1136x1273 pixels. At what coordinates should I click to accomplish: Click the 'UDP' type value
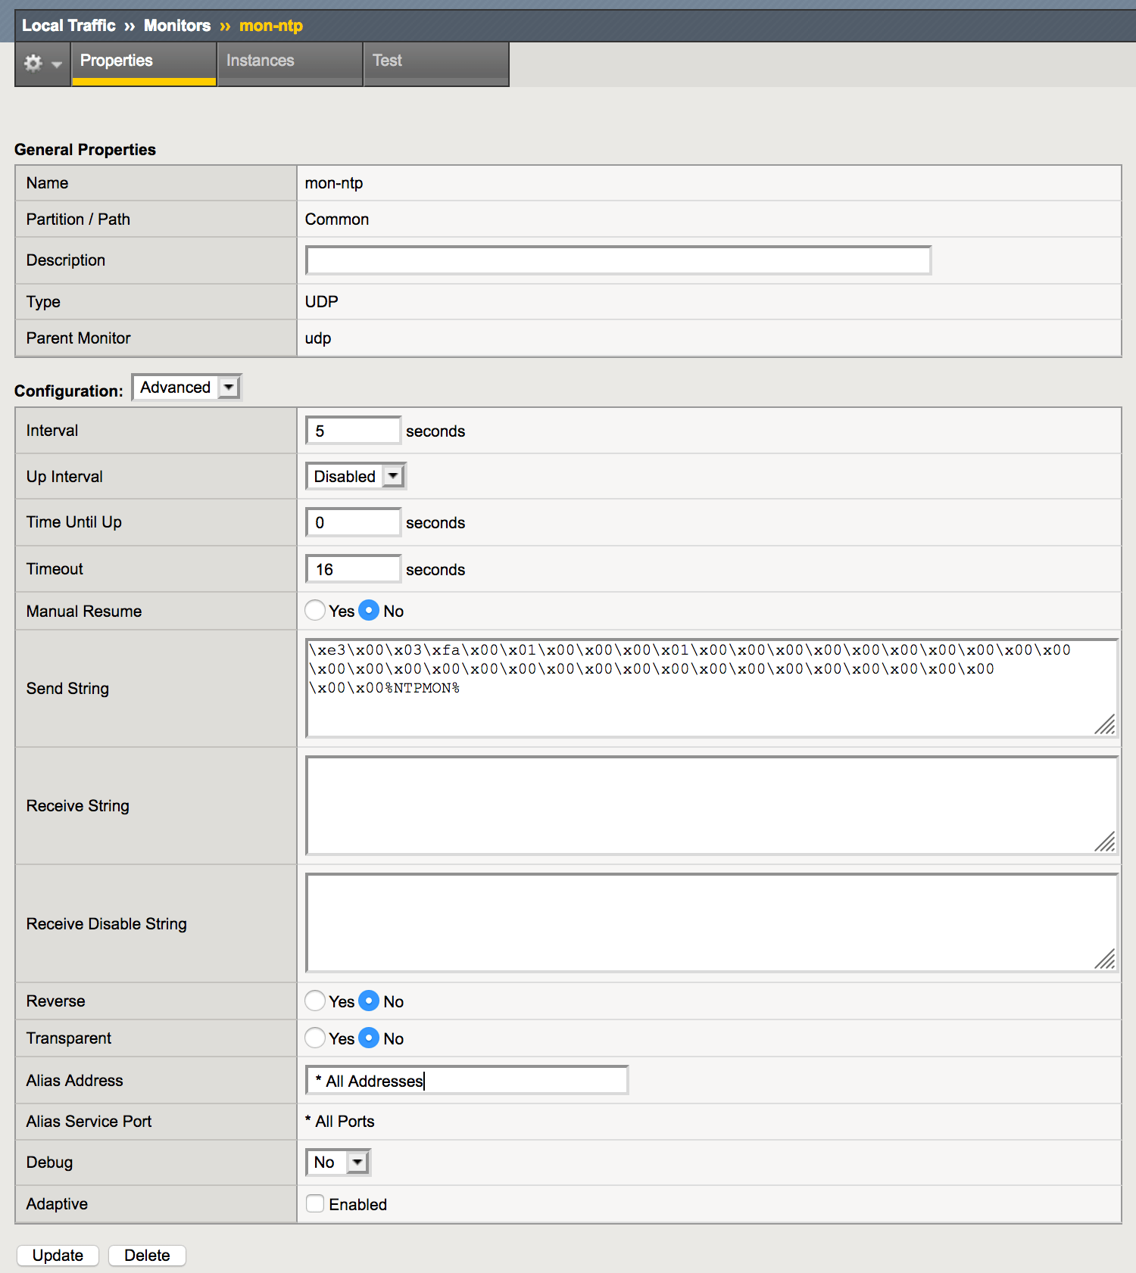point(322,302)
